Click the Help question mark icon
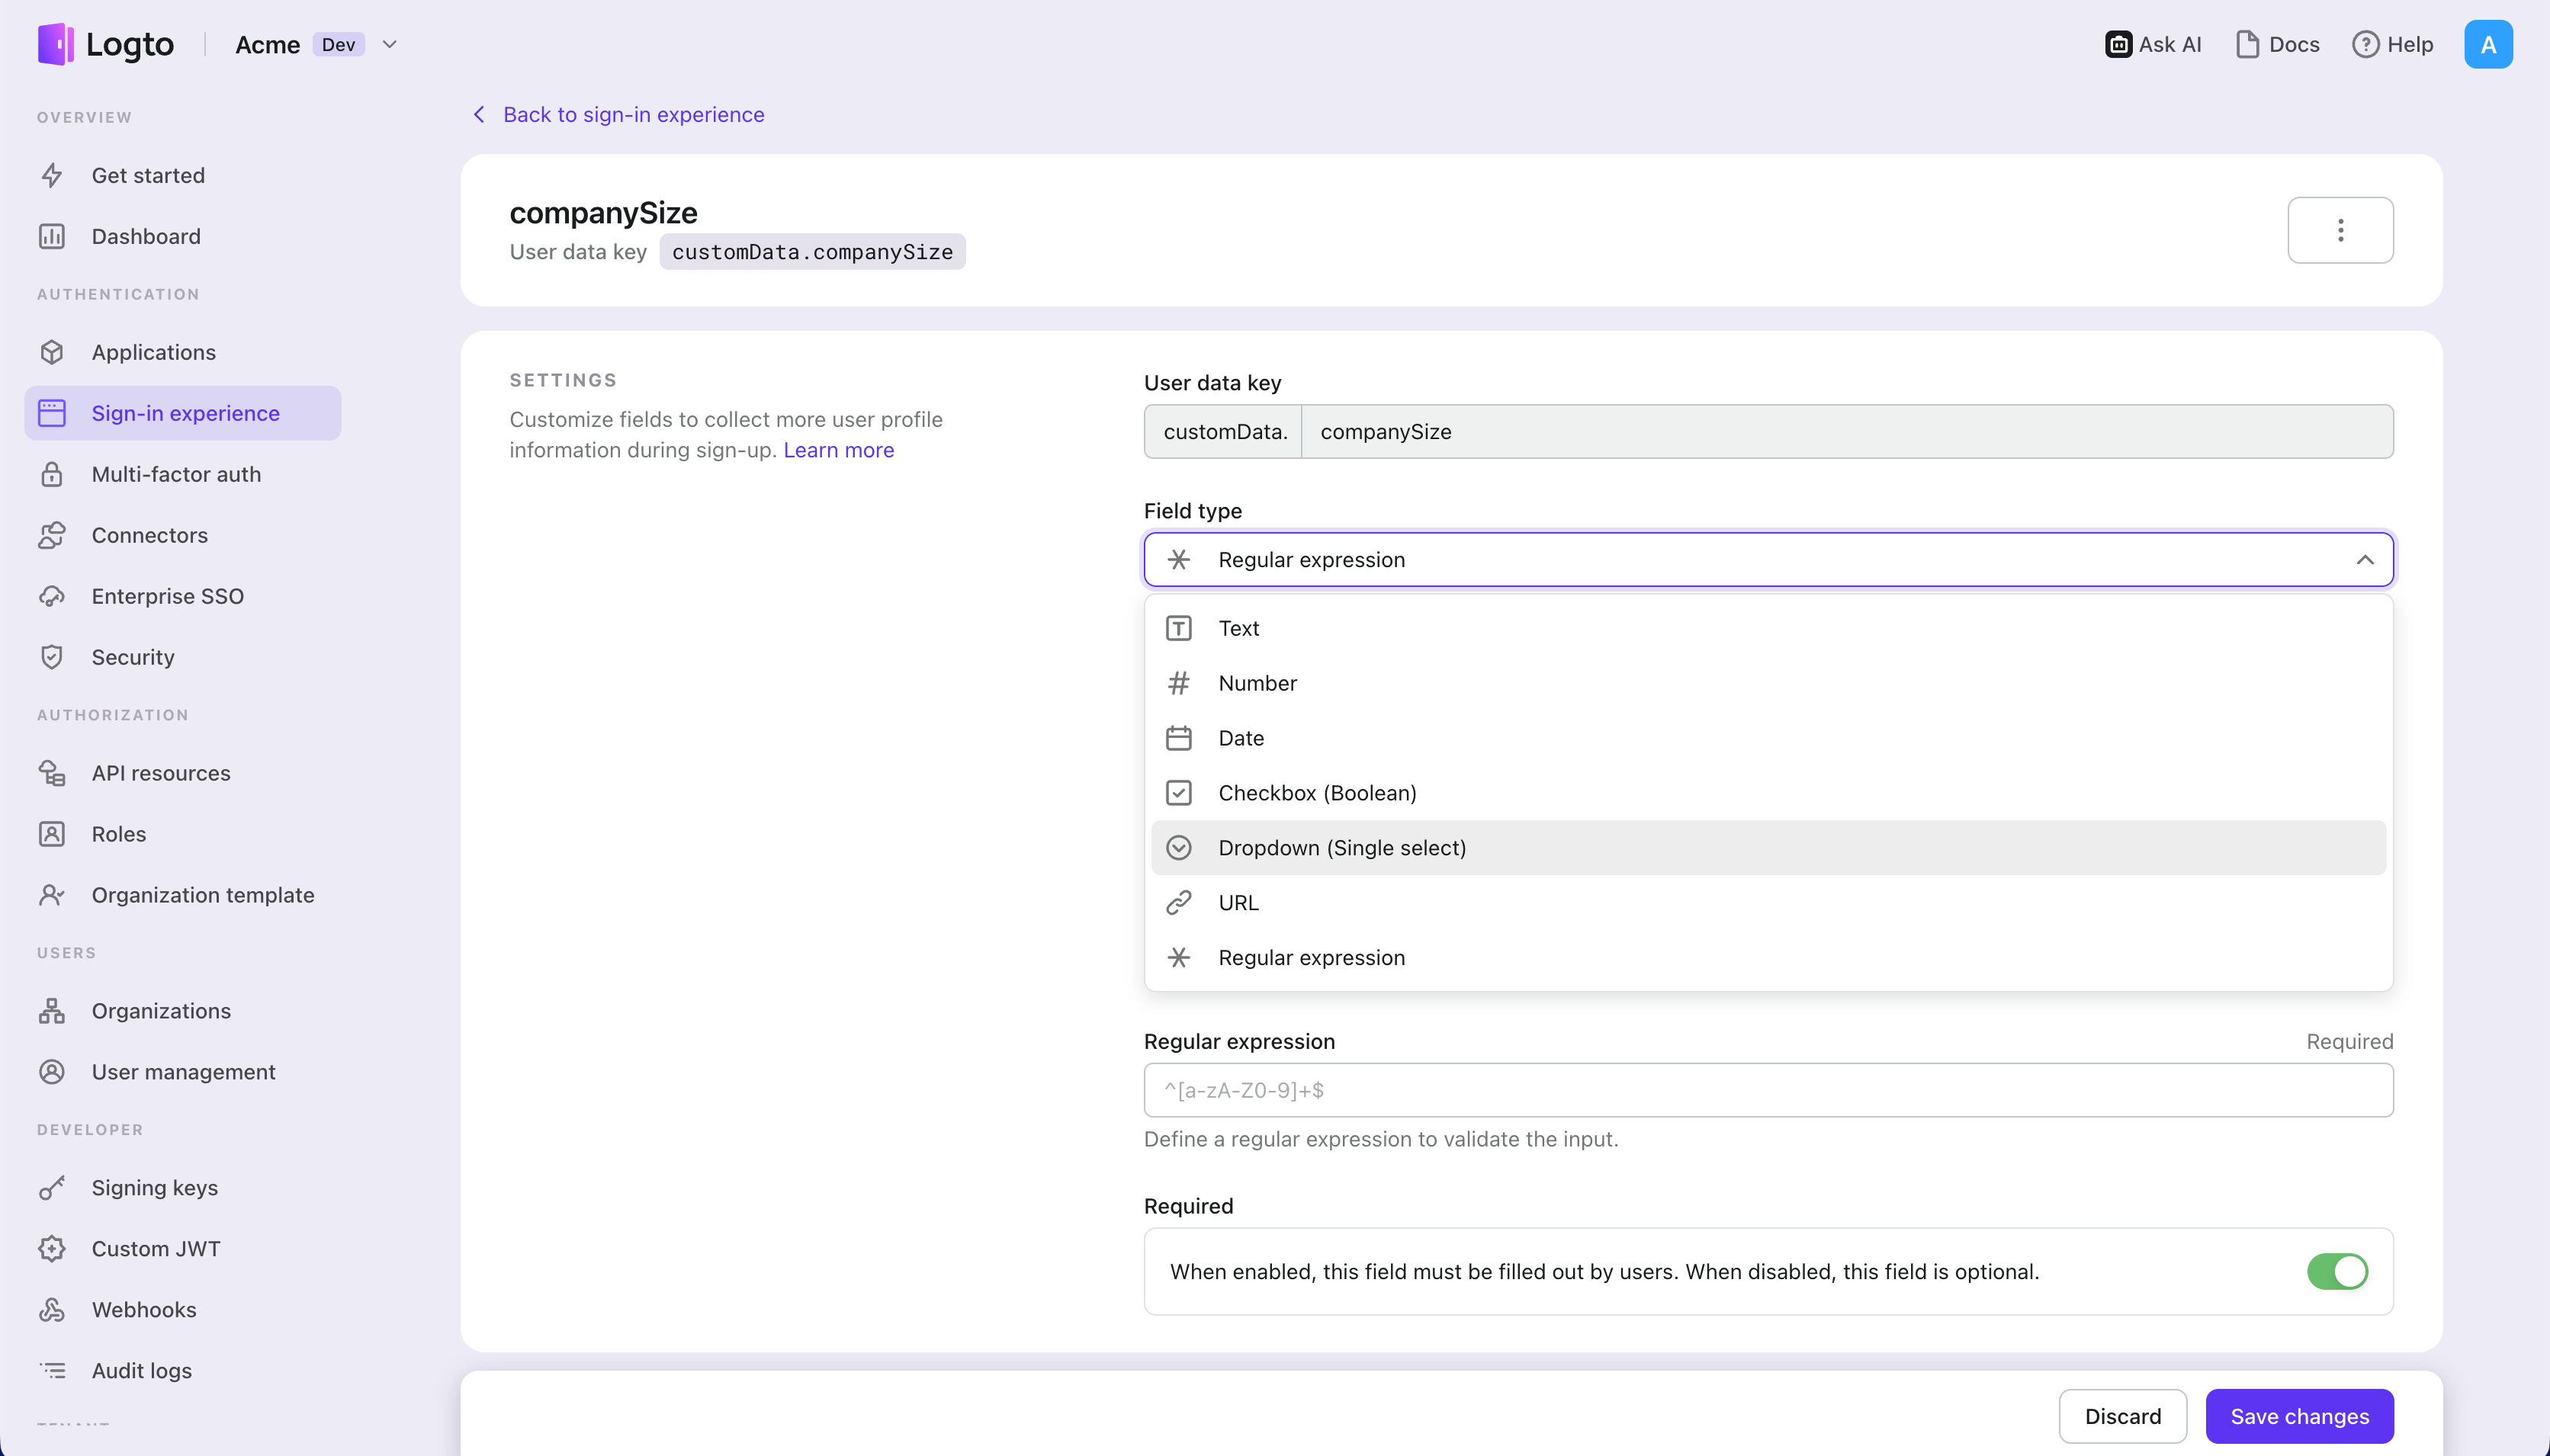2550x1456 pixels. click(x=2365, y=44)
